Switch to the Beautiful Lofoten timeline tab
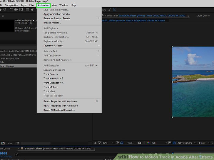 58,149
